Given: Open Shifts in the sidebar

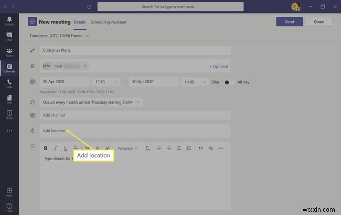Looking at the screenshot, I should point(9,115).
